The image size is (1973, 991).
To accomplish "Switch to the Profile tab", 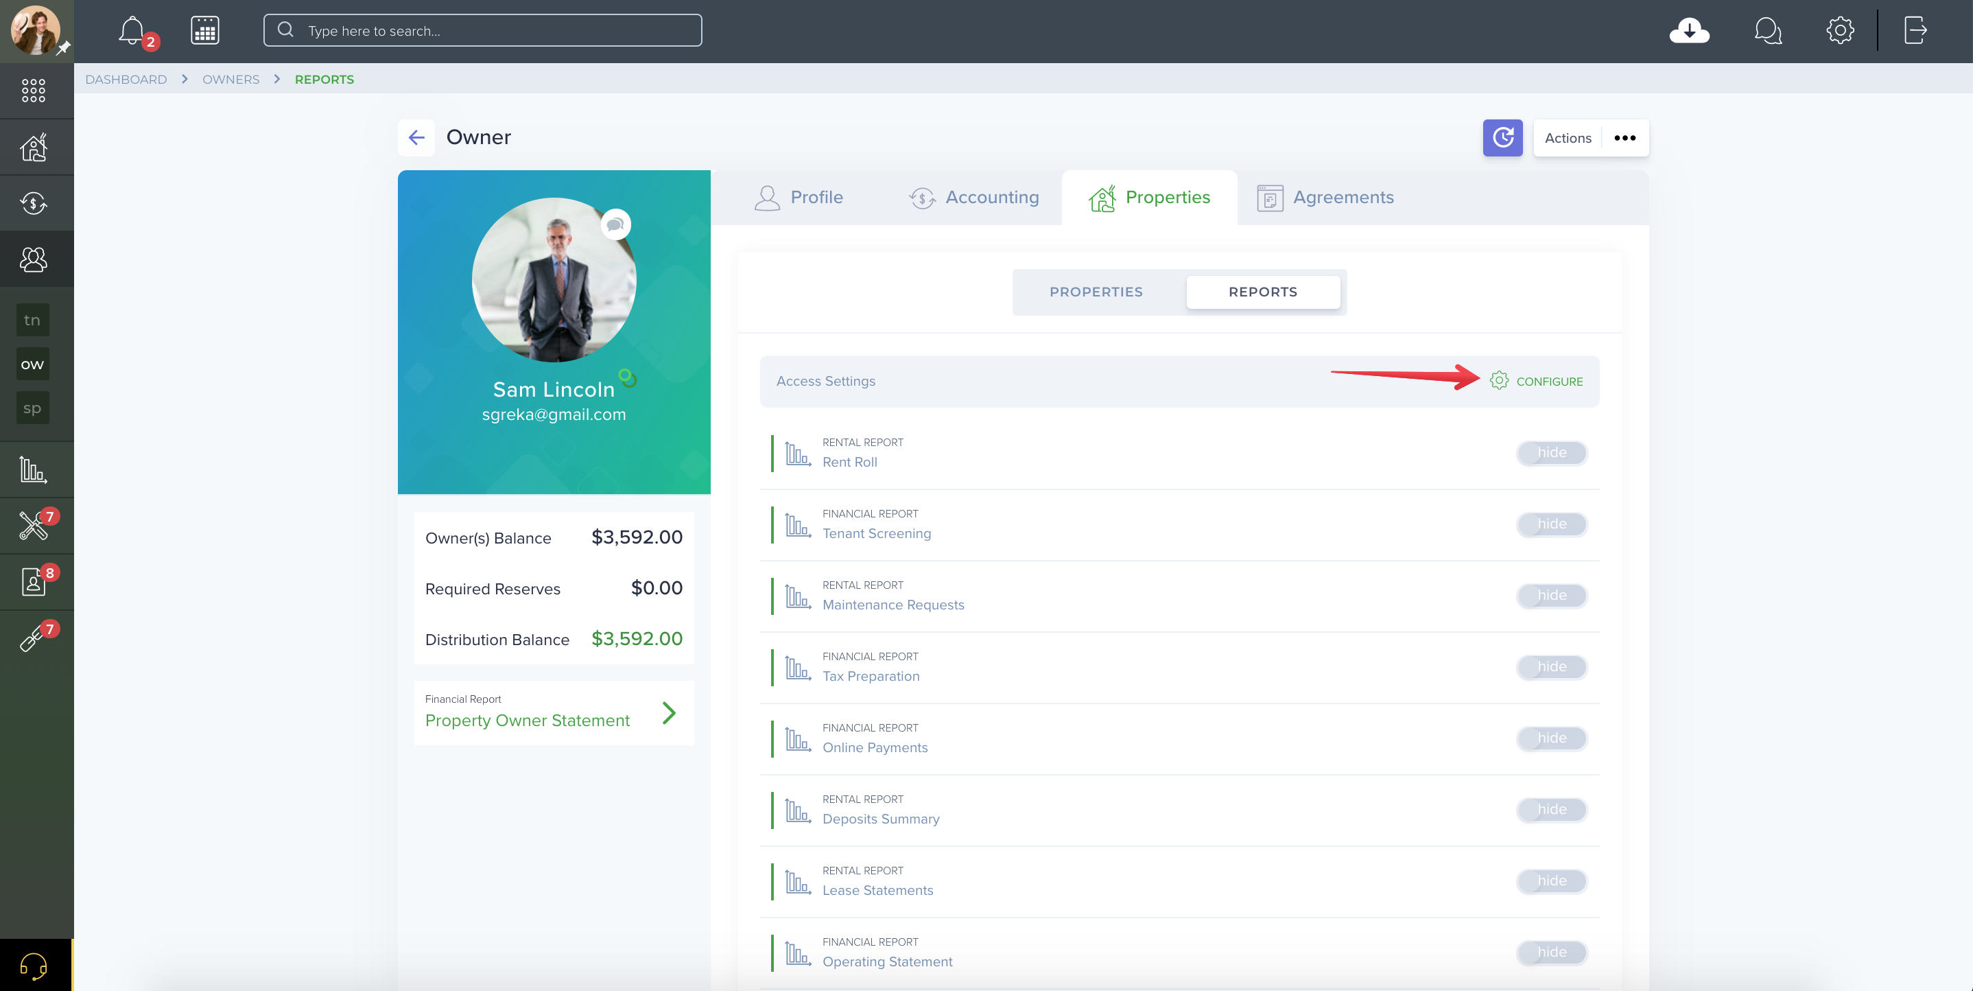I will pos(798,198).
